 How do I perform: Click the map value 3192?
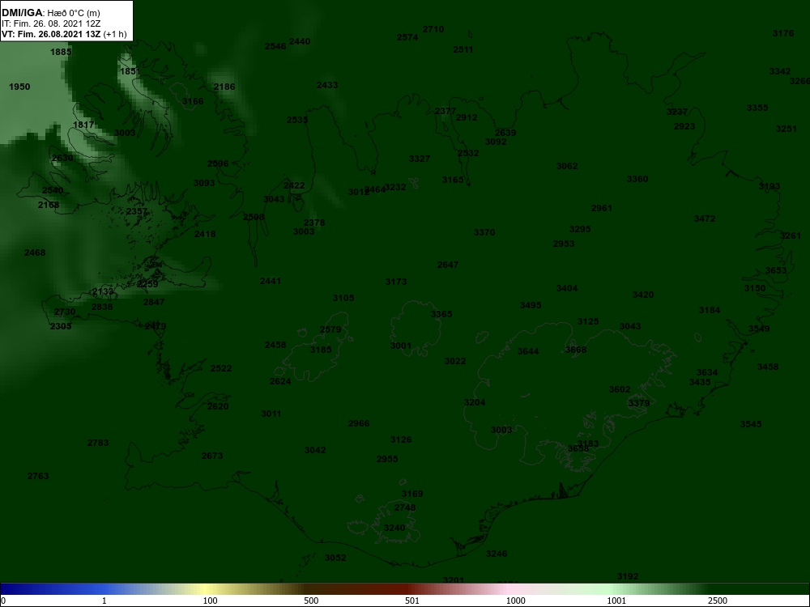pyautogui.click(x=628, y=576)
